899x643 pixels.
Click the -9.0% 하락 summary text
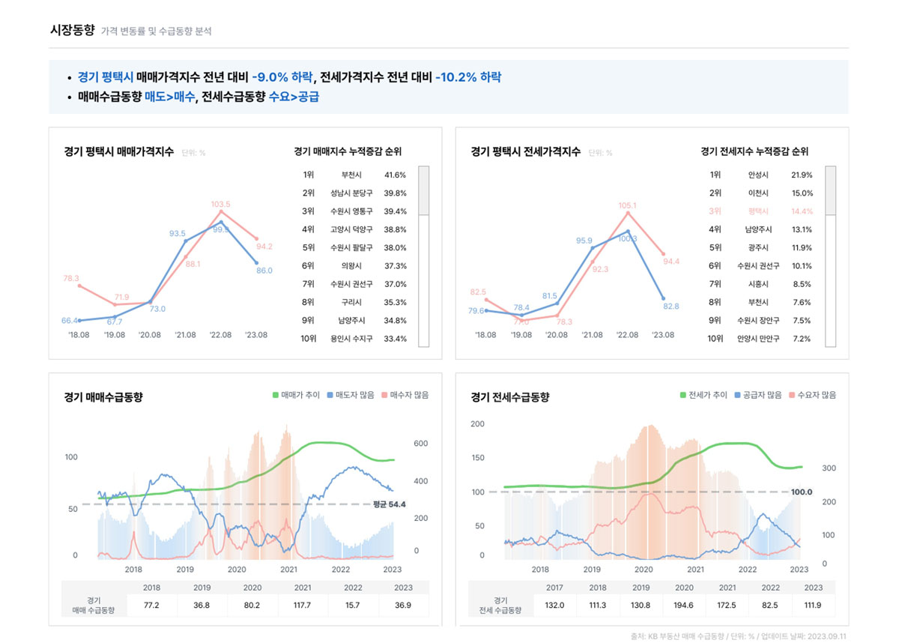282,77
